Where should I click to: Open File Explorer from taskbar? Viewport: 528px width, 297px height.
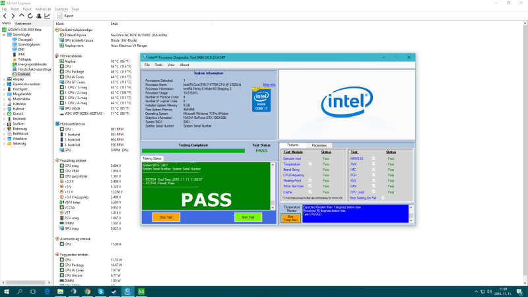(60, 292)
